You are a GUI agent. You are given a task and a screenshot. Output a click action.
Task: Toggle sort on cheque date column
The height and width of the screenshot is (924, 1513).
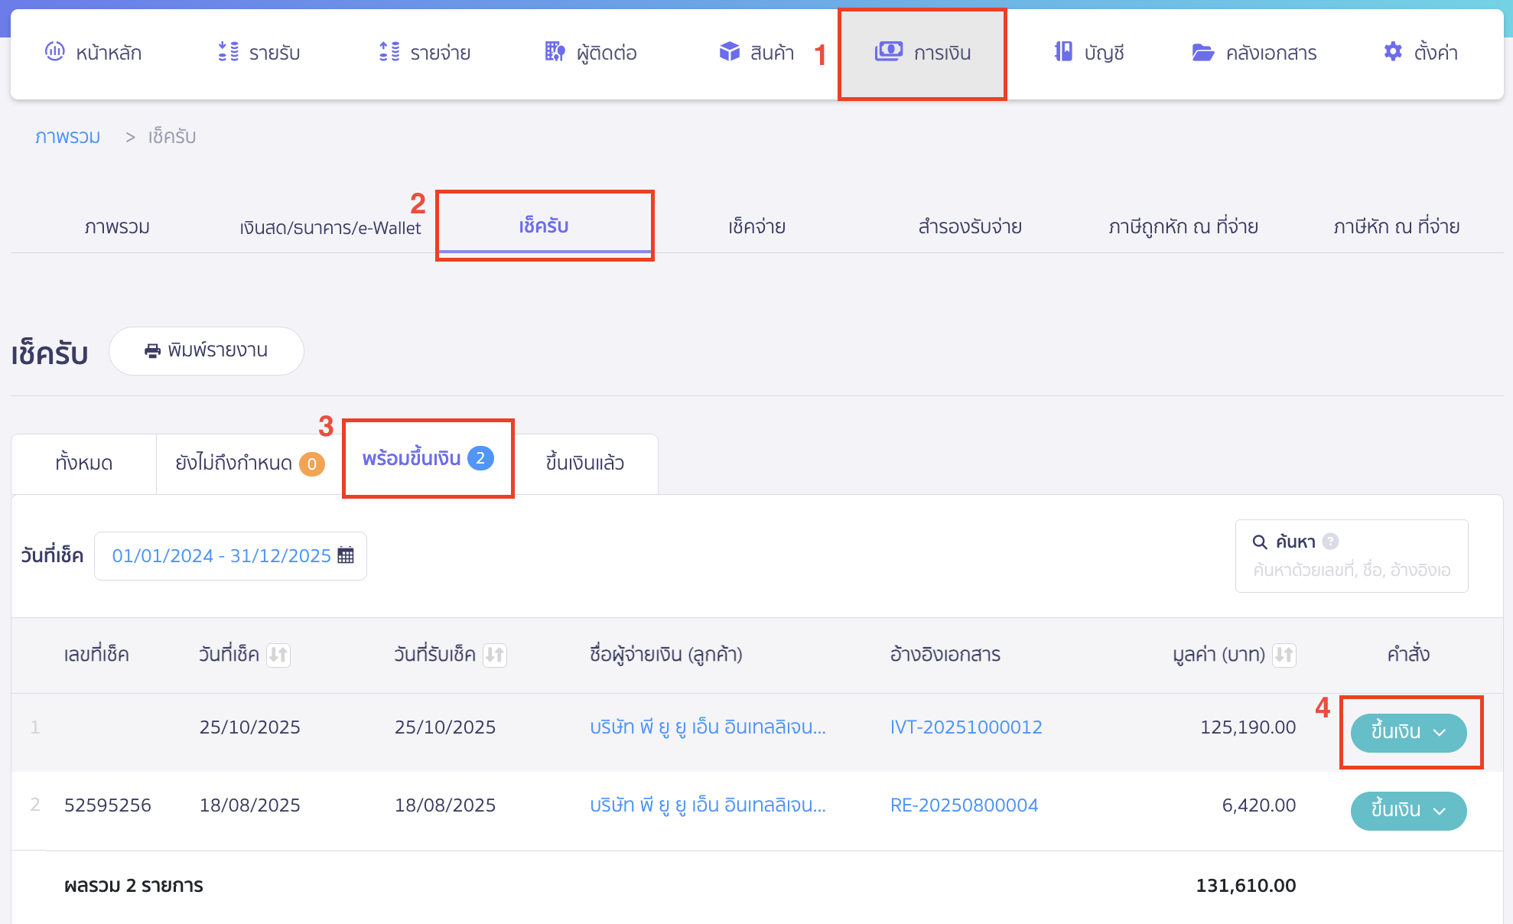(x=278, y=655)
